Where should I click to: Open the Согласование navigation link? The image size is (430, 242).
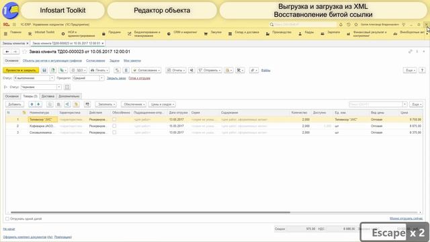click(95, 61)
